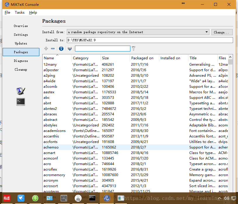Open Youdao app in the taskbar

coord(7,198)
